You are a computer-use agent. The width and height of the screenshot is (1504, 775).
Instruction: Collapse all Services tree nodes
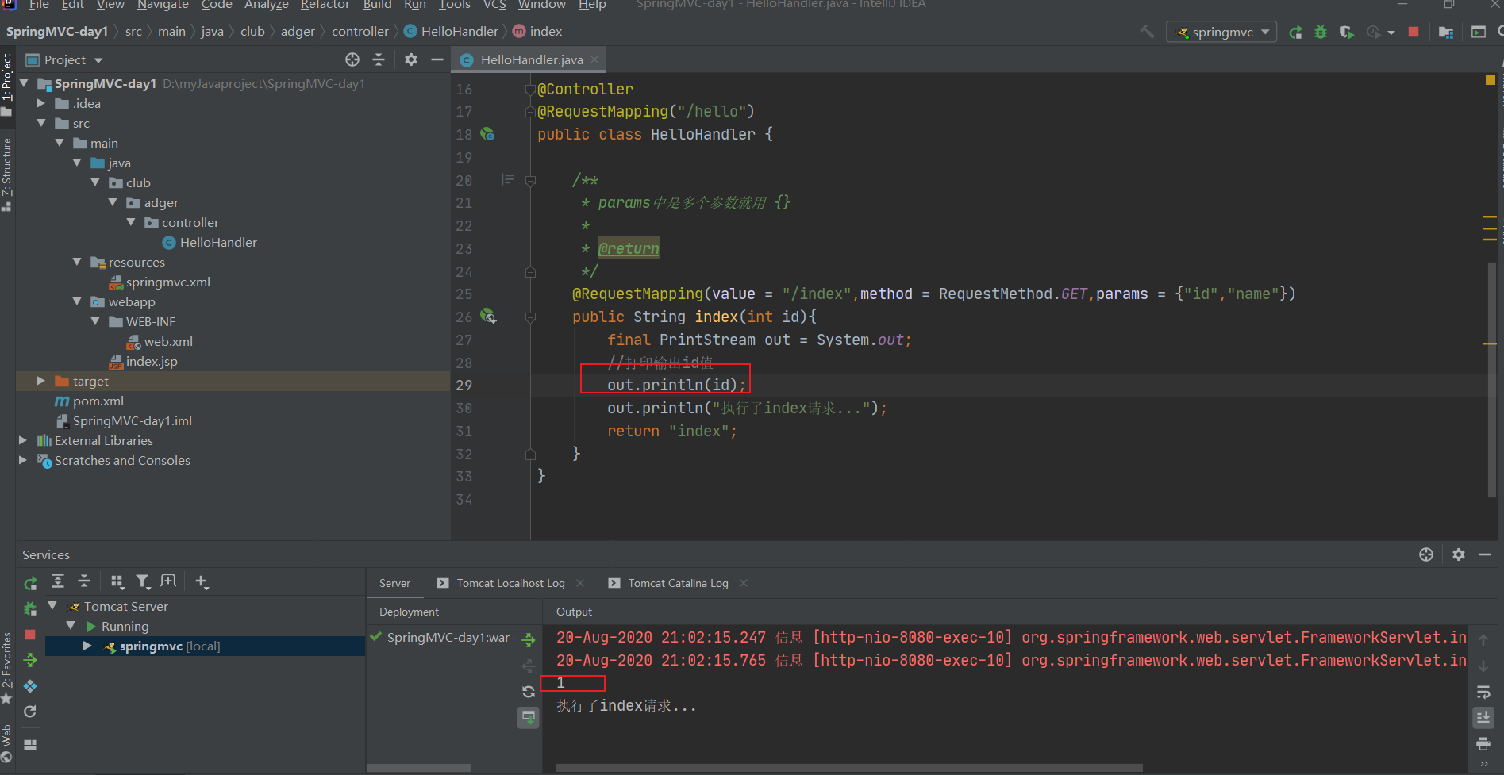pyautogui.click(x=84, y=581)
